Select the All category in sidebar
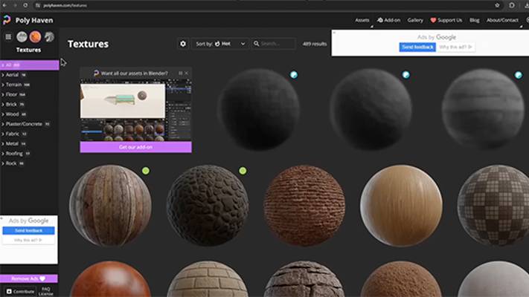Screen dimensions: 529x297 click(29, 65)
